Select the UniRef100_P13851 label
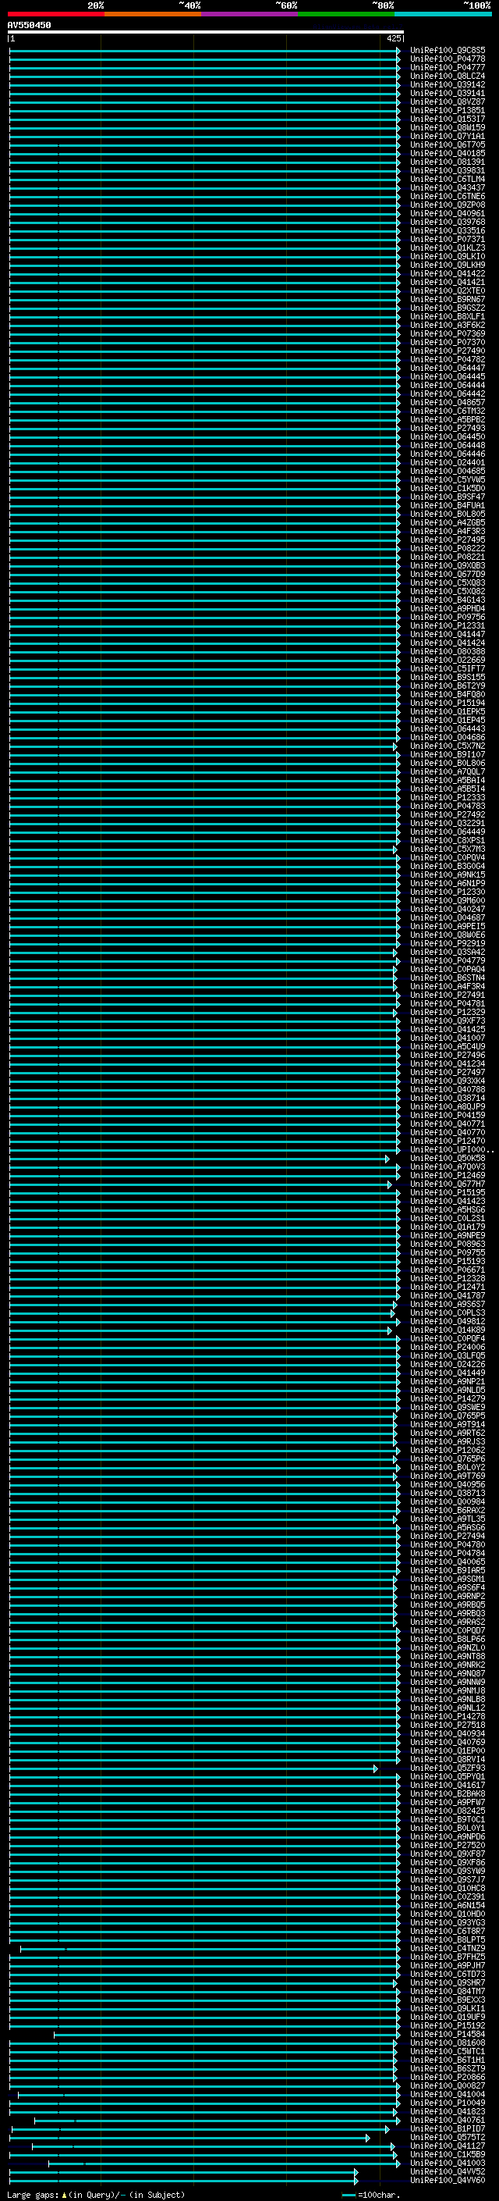This screenshot has height=2201, width=499. (447, 110)
